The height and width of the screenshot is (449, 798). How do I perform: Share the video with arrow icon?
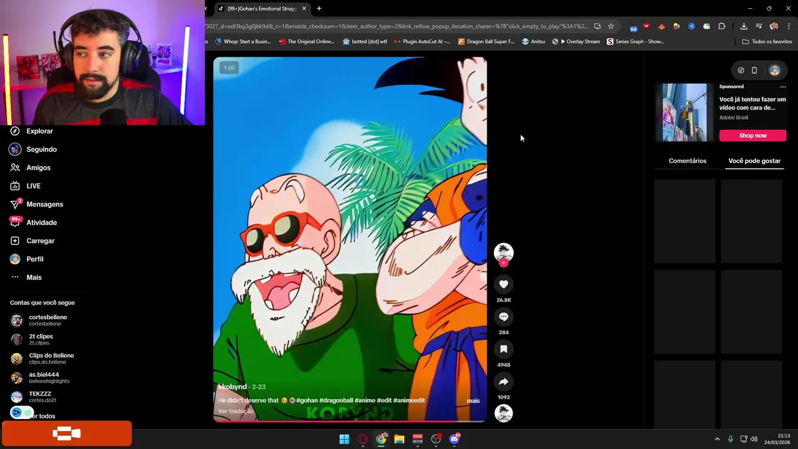(x=504, y=382)
